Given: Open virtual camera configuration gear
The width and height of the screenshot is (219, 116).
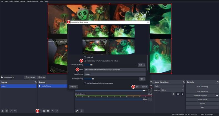Looking at the screenshot, I should (x=217, y=96).
